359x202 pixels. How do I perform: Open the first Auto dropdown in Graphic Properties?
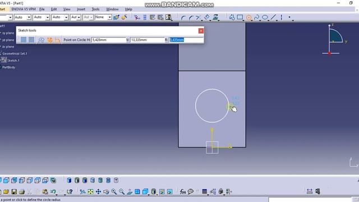point(22,17)
